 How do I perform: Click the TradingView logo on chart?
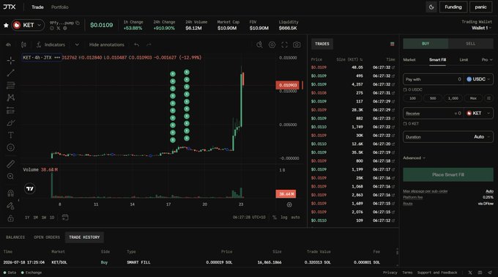point(30,188)
